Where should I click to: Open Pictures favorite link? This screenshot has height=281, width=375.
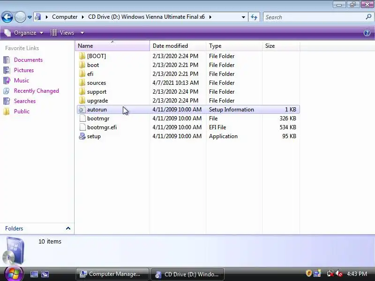[24, 70]
